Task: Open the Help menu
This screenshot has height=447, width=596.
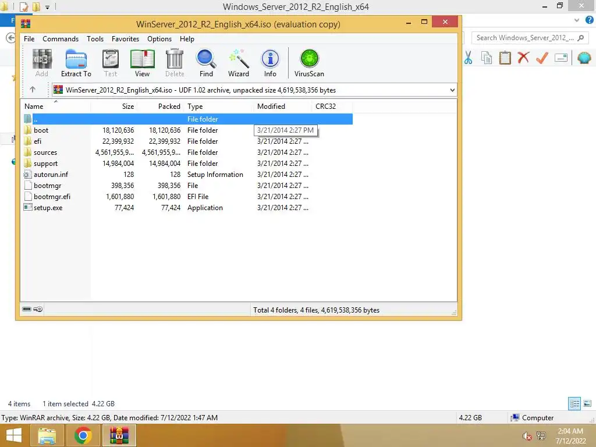Action: coord(187,39)
